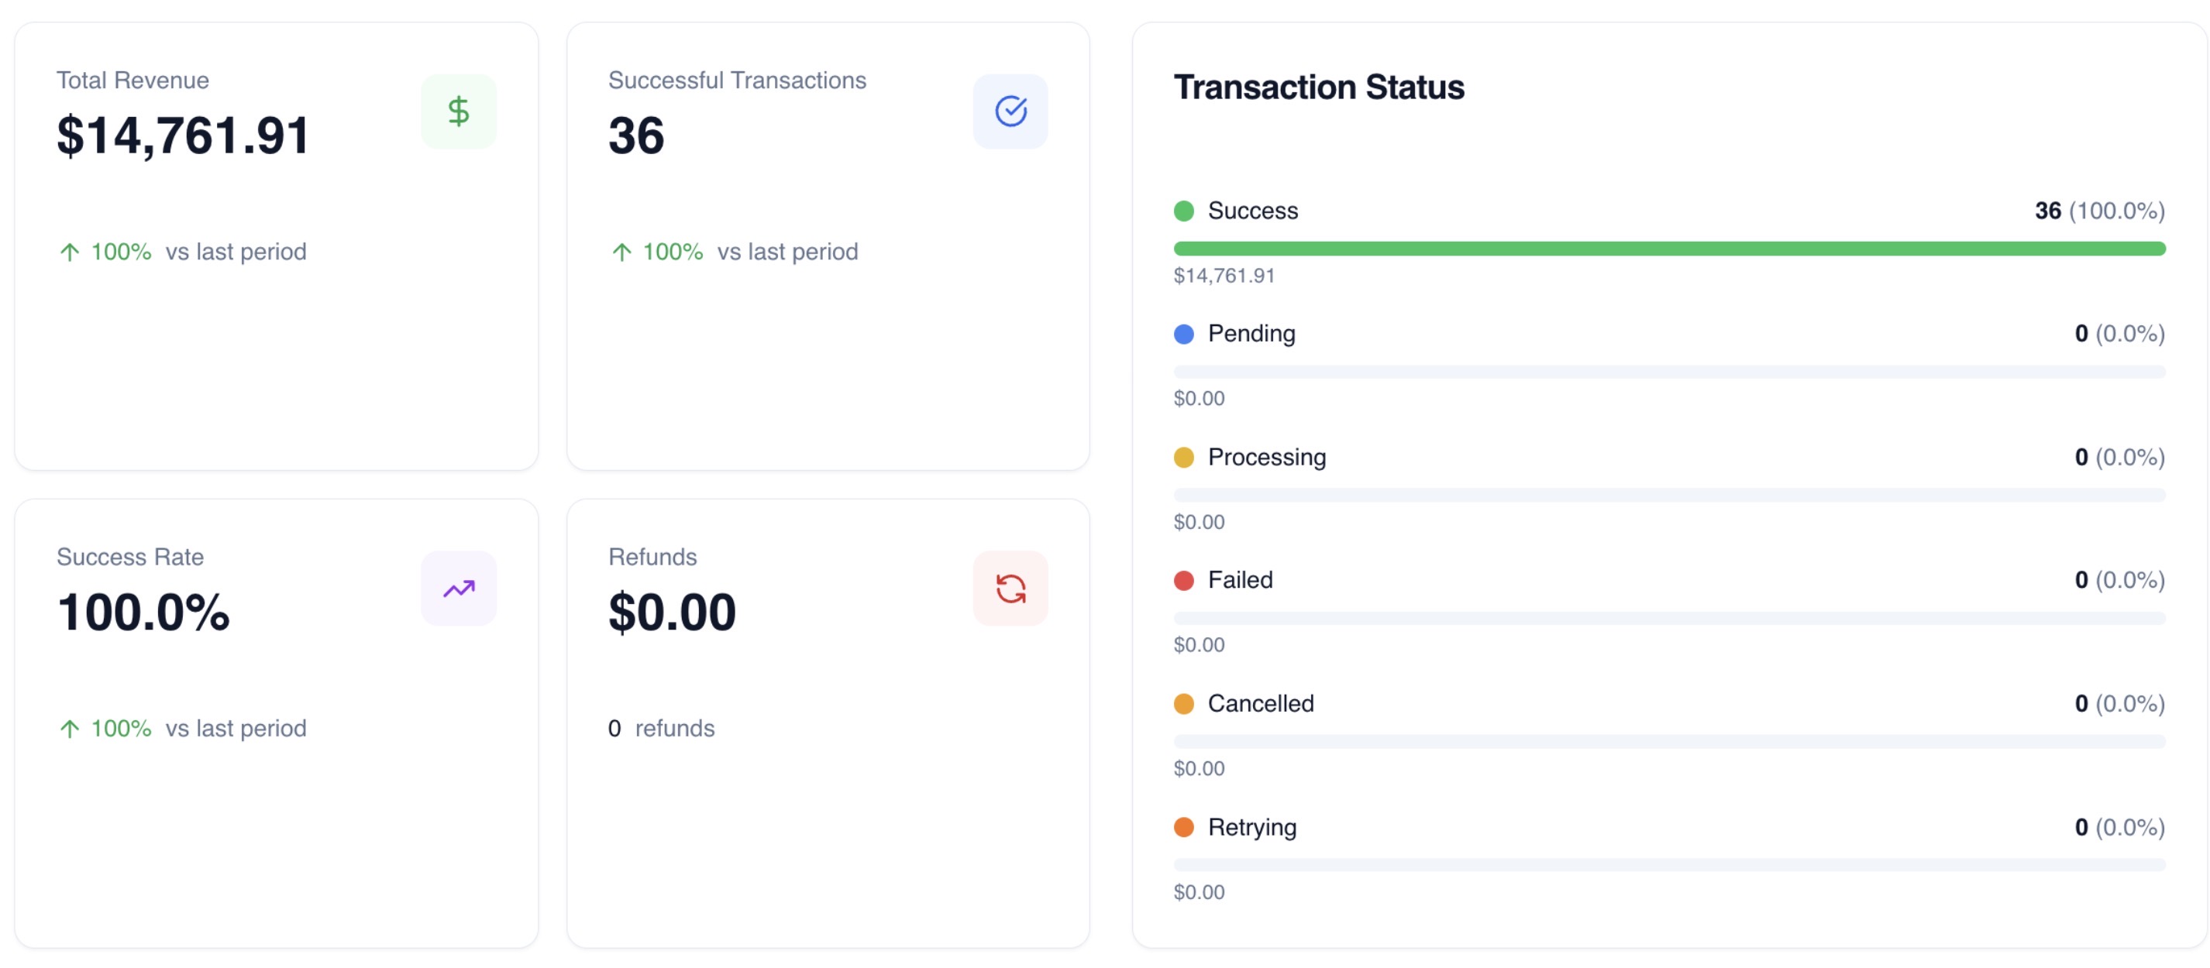The height and width of the screenshot is (968, 2210).
Task: Click the up arrow under Success Rate
Action: click(70, 729)
